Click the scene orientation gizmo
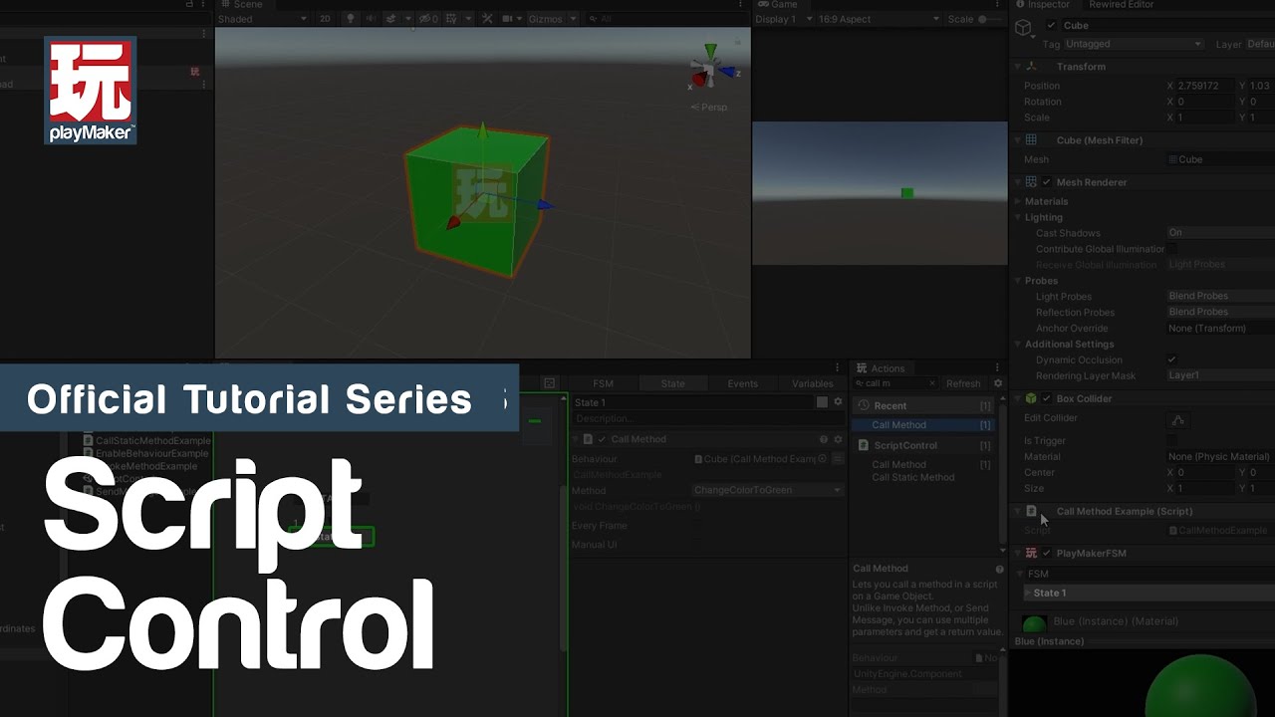1275x717 pixels. tap(712, 70)
